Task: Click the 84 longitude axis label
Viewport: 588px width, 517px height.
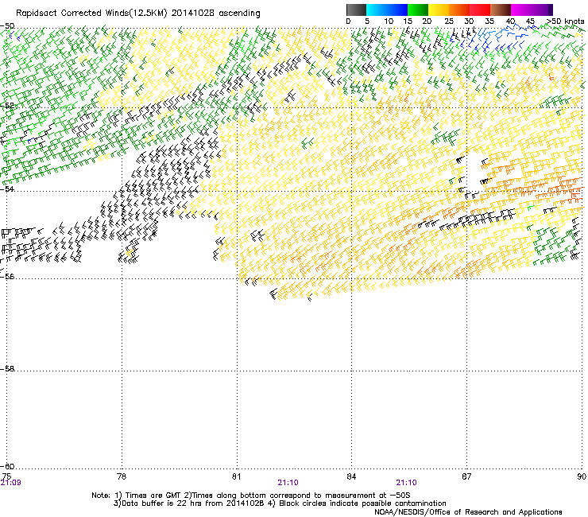Action: pos(351,476)
